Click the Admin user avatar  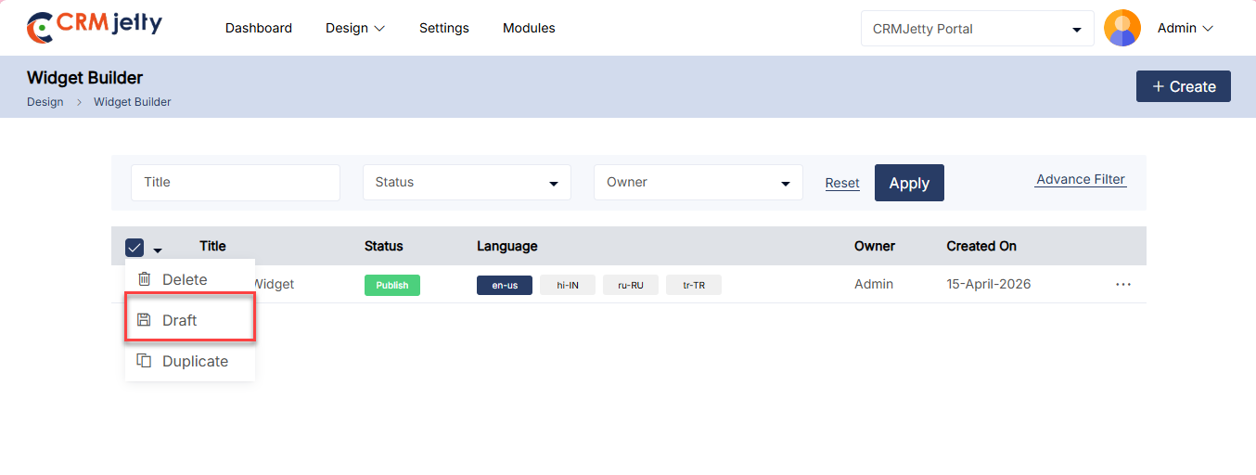1121,28
